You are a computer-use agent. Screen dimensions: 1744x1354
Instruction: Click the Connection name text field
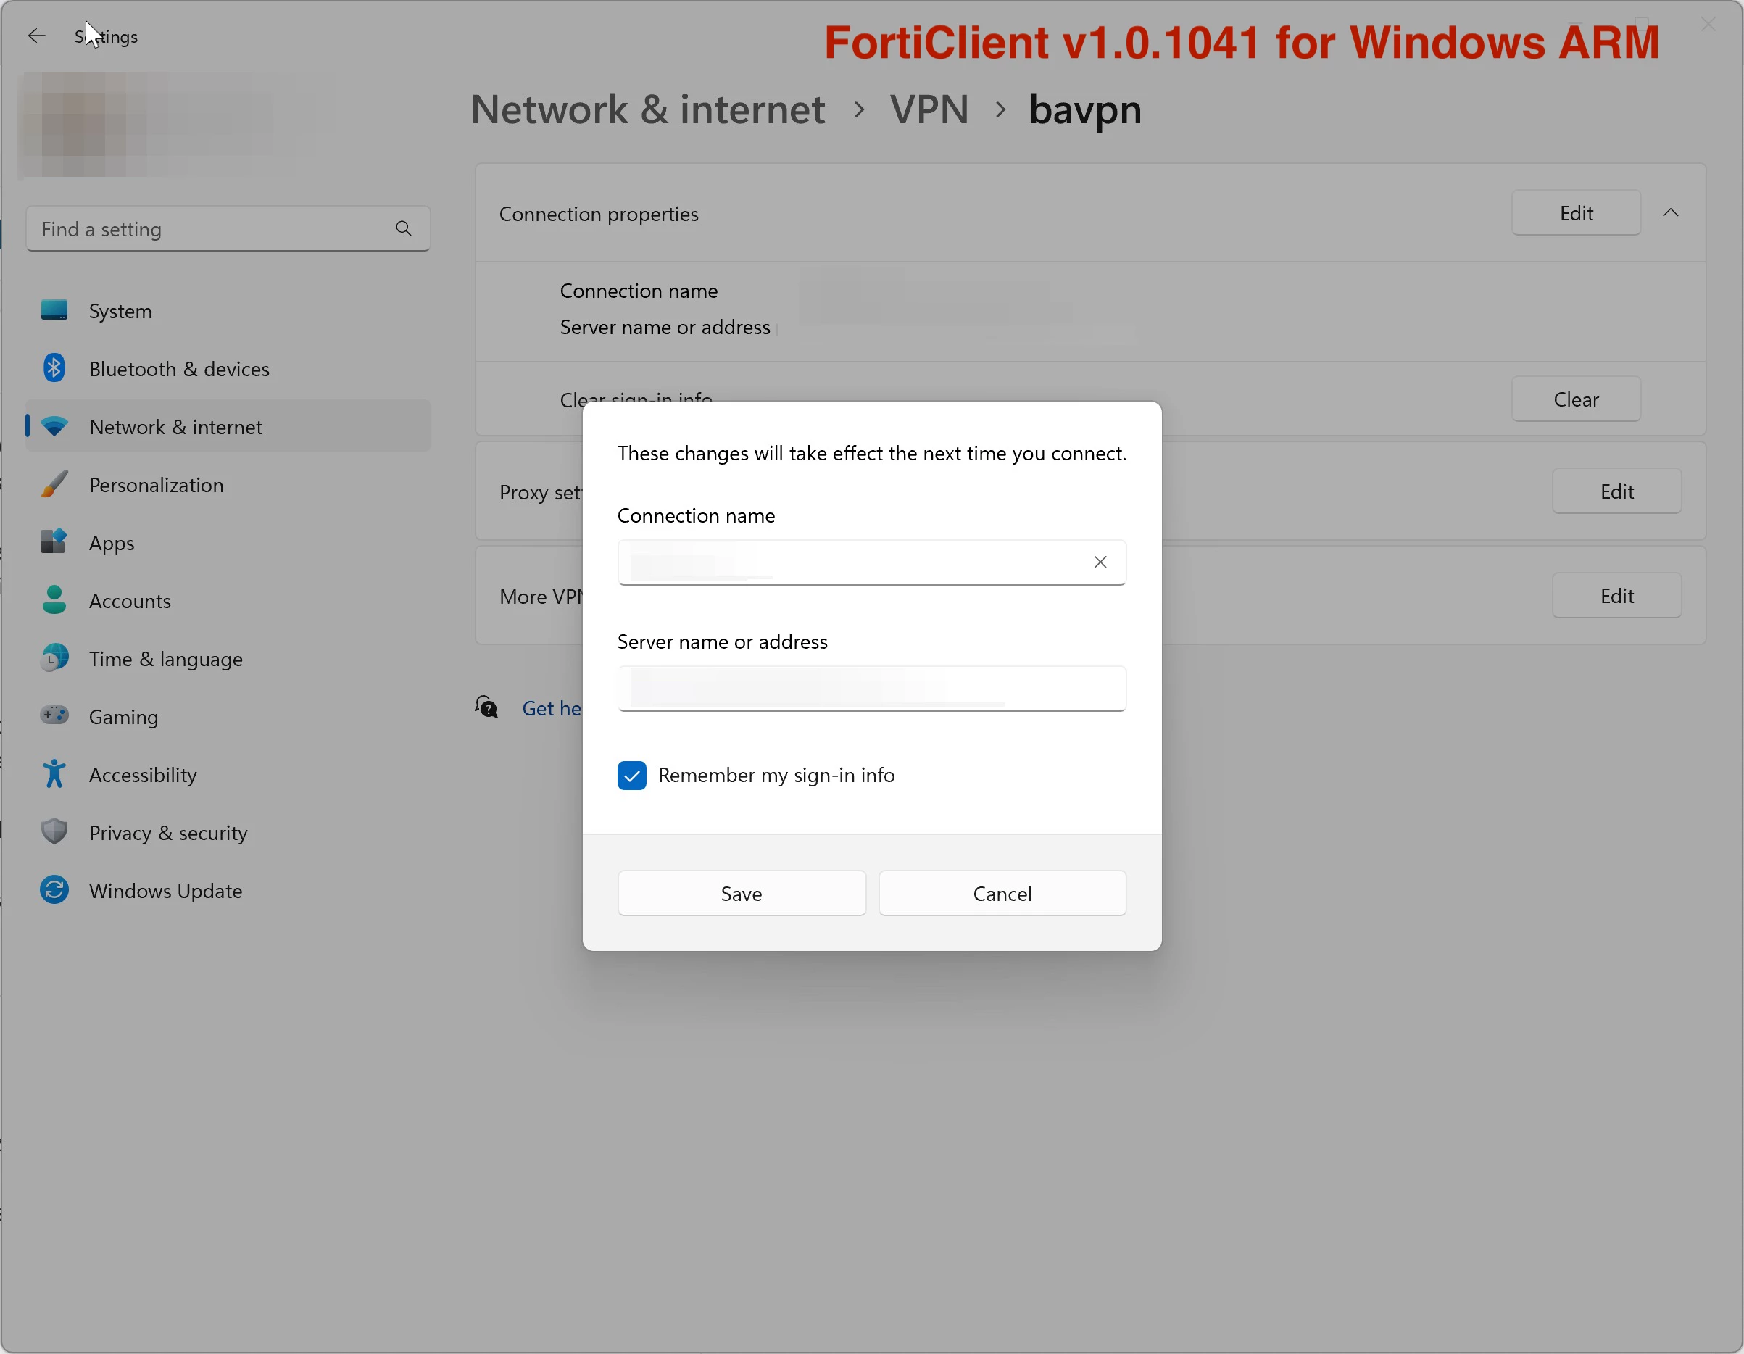(x=871, y=562)
